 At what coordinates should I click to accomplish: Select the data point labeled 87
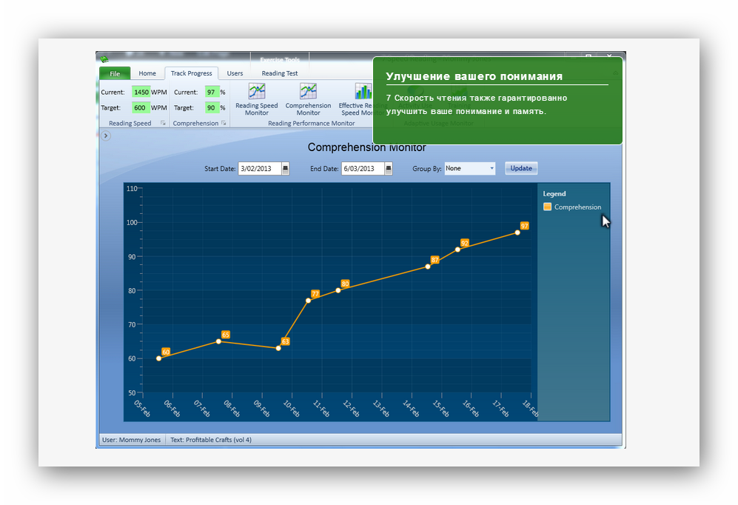click(428, 267)
